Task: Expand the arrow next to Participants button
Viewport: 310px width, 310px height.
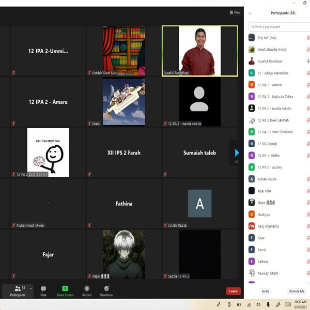Action: coord(30,288)
